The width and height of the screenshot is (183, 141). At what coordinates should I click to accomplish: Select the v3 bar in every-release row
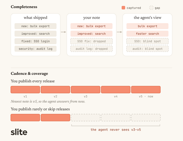[x=86, y=90]
